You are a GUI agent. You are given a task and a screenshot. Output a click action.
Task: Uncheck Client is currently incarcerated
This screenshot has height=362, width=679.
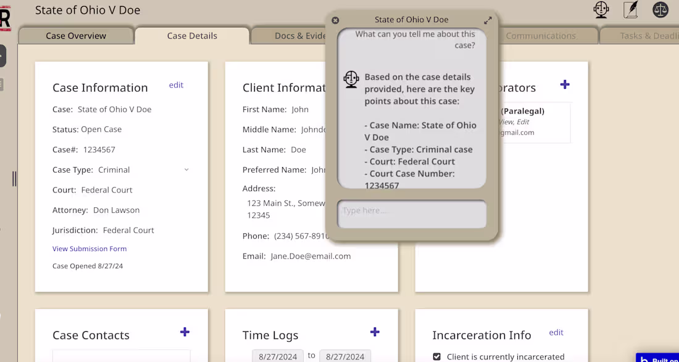(x=437, y=356)
